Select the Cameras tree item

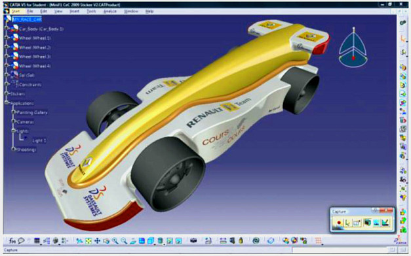pos(25,122)
